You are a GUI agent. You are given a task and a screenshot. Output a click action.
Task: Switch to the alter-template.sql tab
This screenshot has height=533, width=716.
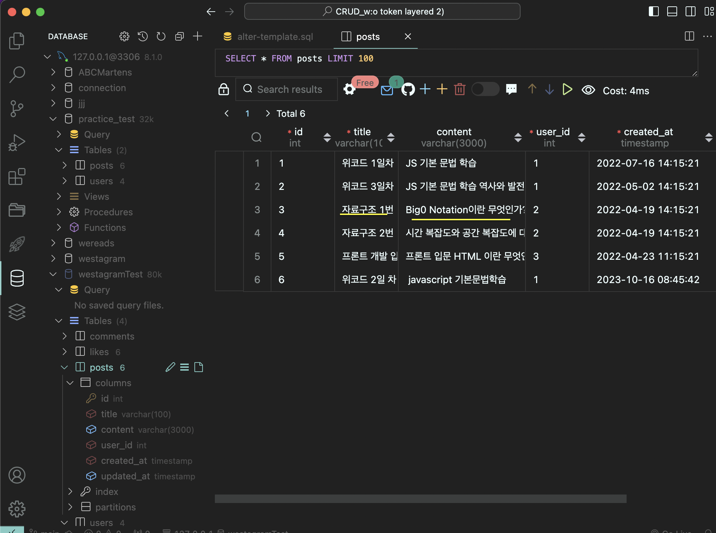(x=275, y=37)
